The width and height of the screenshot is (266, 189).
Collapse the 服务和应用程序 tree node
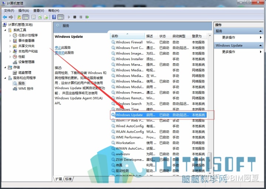point(5,78)
